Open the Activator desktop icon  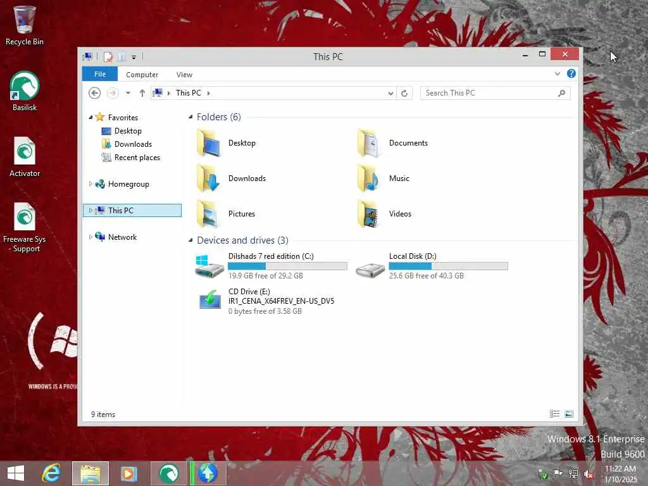[x=25, y=157]
